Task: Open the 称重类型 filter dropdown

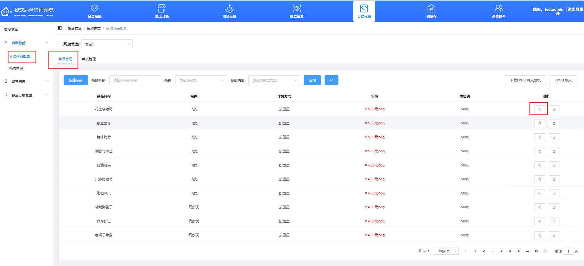Action: [274, 80]
